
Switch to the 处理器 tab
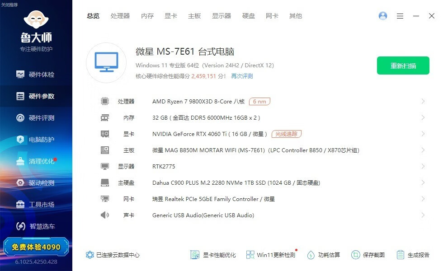(120, 16)
